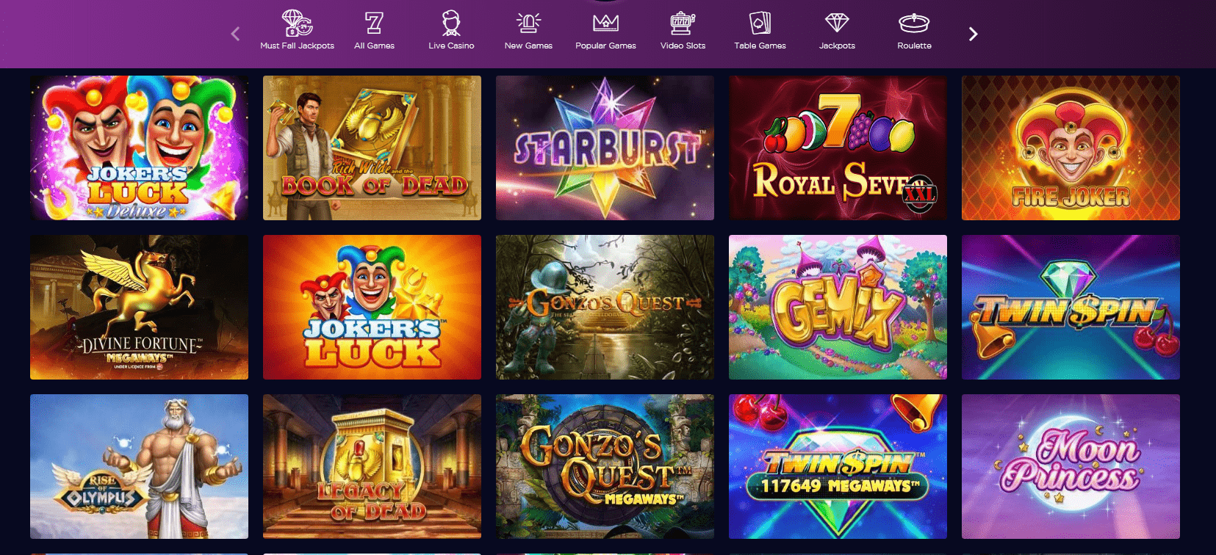Launch the Starburst game tile
1216x555 pixels.
pyautogui.click(x=605, y=148)
